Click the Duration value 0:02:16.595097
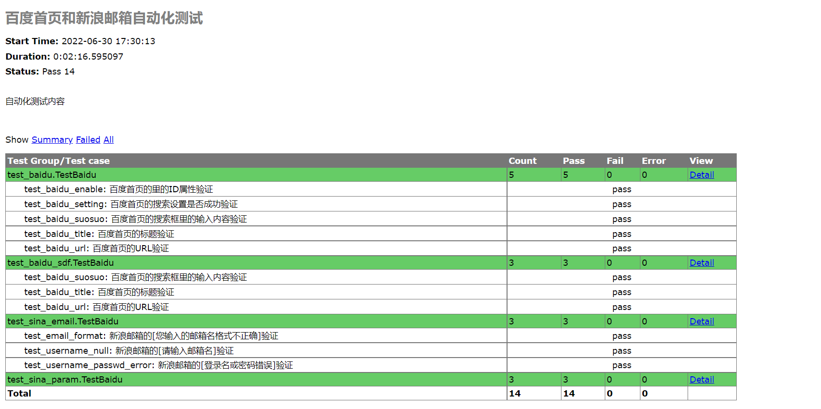Image resolution: width=821 pixels, height=409 pixels. (88, 57)
